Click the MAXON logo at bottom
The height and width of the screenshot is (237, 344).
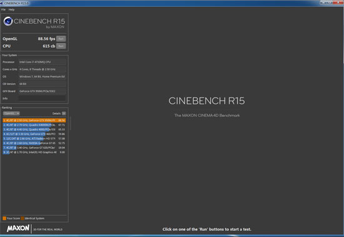click(x=18, y=228)
